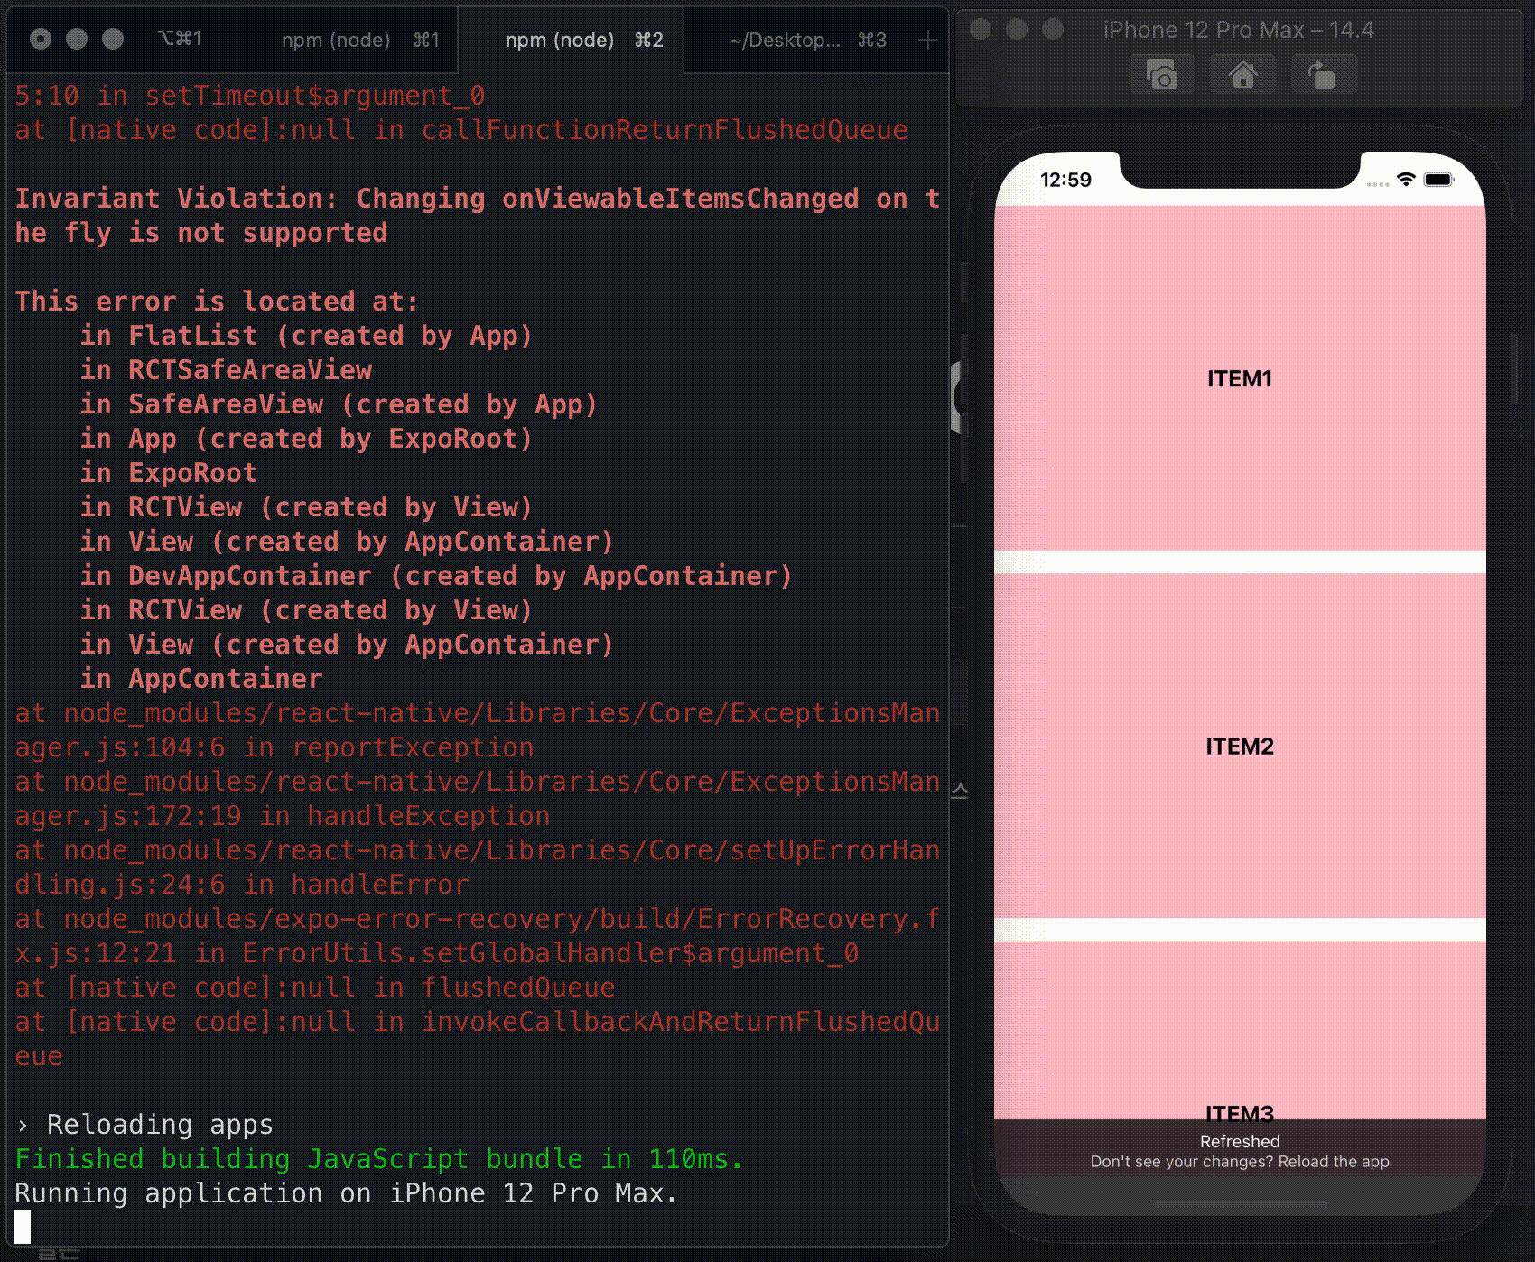The height and width of the screenshot is (1262, 1535).
Task: Close the iPhone simulator window
Action: [x=981, y=30]
